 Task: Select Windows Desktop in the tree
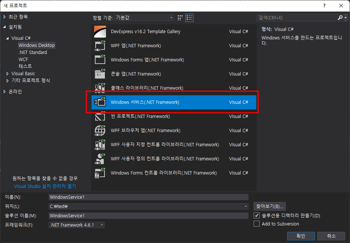tap(36, 45)
